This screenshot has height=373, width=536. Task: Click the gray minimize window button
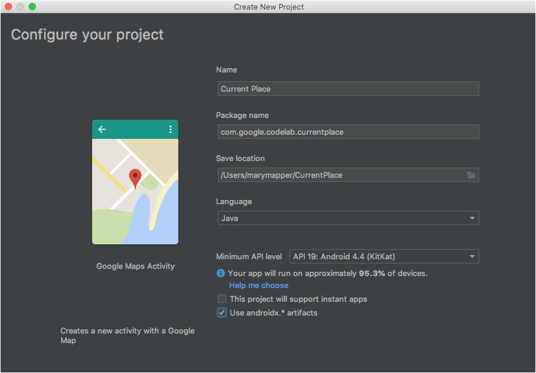click(20, 7)
